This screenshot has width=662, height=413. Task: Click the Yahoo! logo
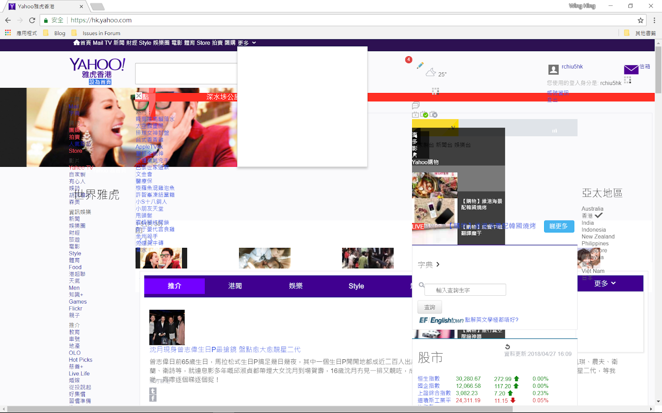click(97, 68)
